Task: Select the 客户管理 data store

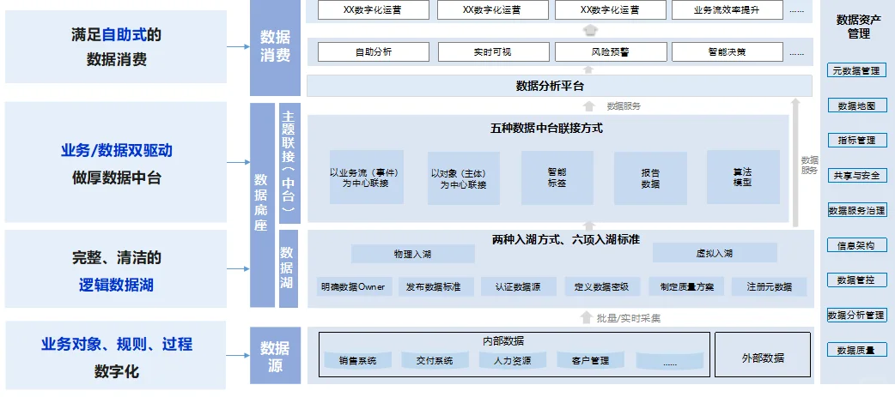Action: point(590,360)
